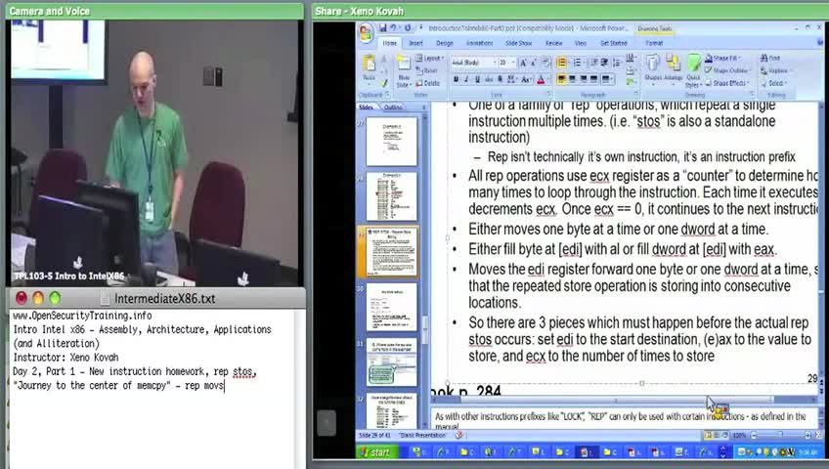The width and height of the screenshot is (829, 469).
Task: Select the Format Painter
Action: click(384, 83)
